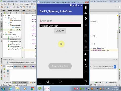Select AndroidManifest file in tree
121x91 pixels.
[16, 20]
